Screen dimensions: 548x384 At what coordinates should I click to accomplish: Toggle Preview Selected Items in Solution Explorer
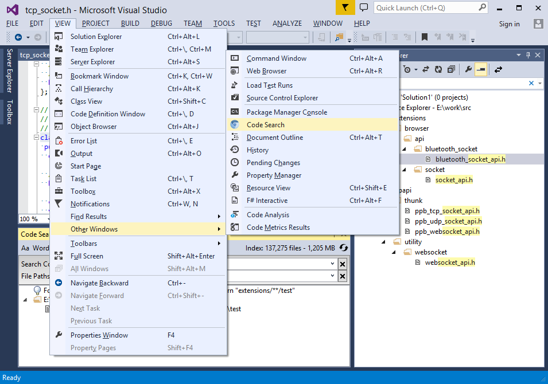pos(481,69)
